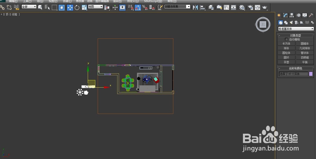Viewport: 316px width, 159px height.
Task: Click the 茶壶 teapot button
Action: (286, 62)
